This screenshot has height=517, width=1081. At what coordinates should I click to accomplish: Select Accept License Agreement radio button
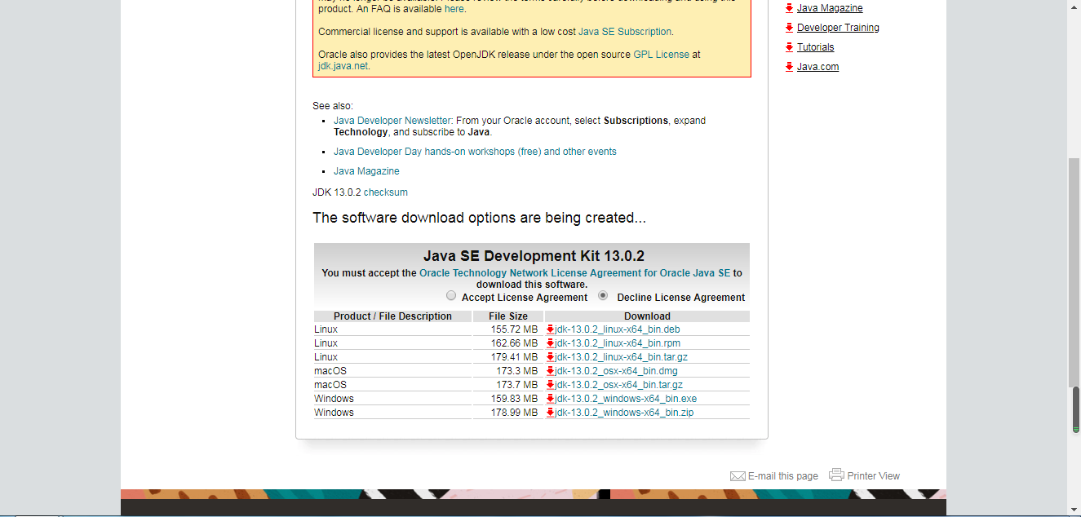[x=451, y=296]
